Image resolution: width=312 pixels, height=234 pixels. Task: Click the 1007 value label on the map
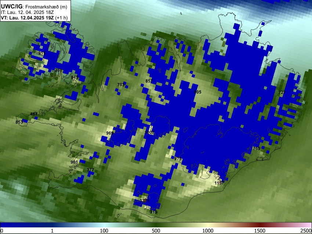pyautogui.click(x=149, y=132)
